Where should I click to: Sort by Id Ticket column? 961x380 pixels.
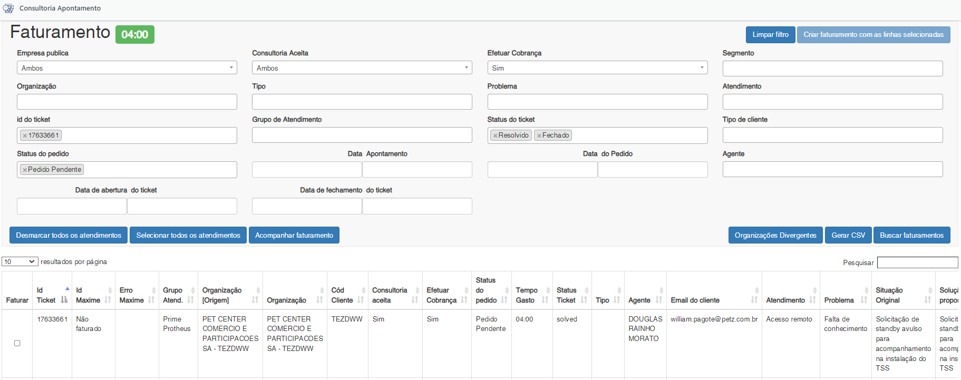click(52, 295)
